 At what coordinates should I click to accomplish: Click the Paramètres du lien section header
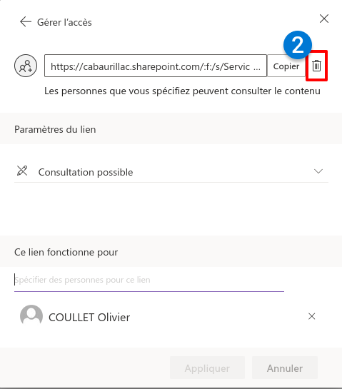tap(55, 129)
